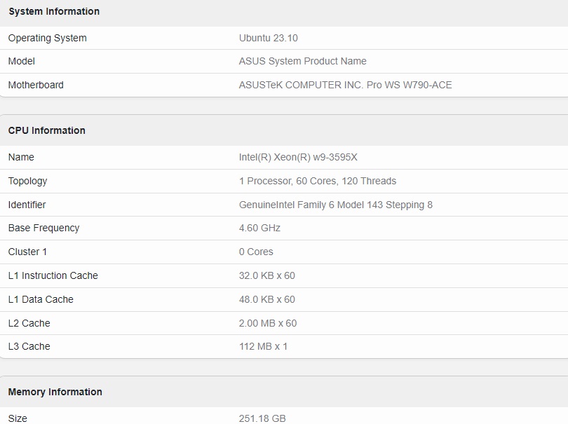Select the Ubuntu 23.10 operating system value
The width and height of the screenshot is (568, 424).
[x=268, y=38]
